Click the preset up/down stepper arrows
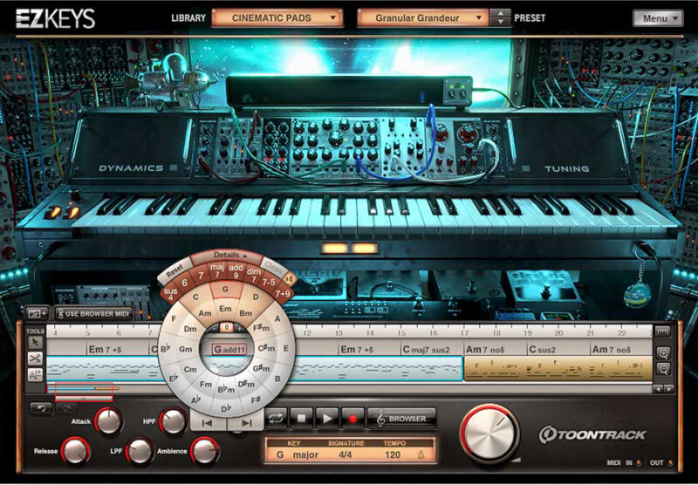This screenshot has height=485, width=698. tap(500, 17)
